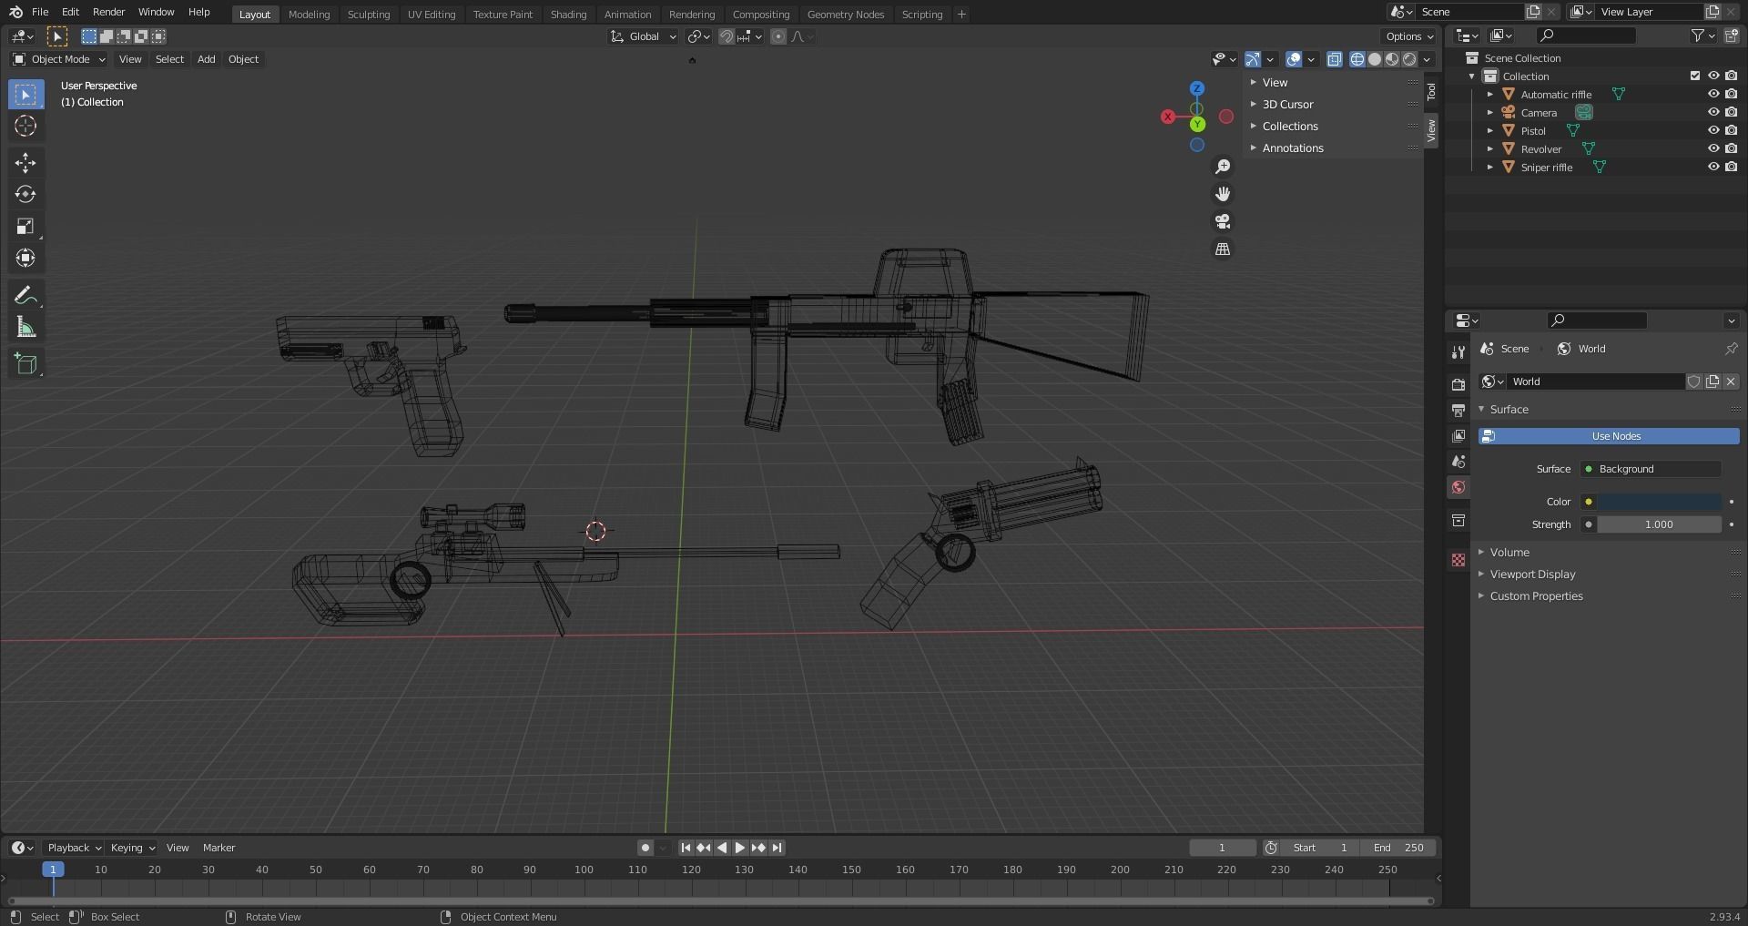Uncheck Collection exclude checkbox
This screenshot has height=926, width=1748.
tap(1694, 76)
